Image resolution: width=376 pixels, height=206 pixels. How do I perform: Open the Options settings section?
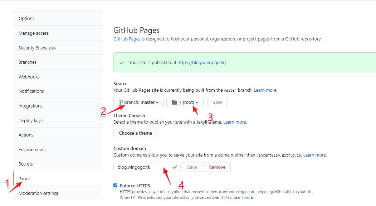tap(26, 19)
